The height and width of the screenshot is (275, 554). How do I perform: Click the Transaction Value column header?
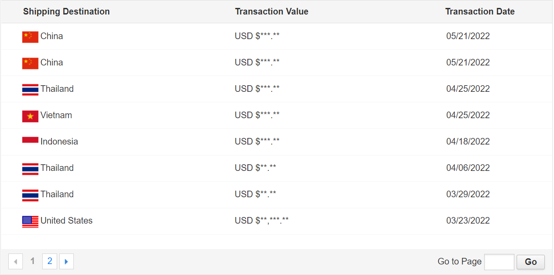(x=272, y=11)
